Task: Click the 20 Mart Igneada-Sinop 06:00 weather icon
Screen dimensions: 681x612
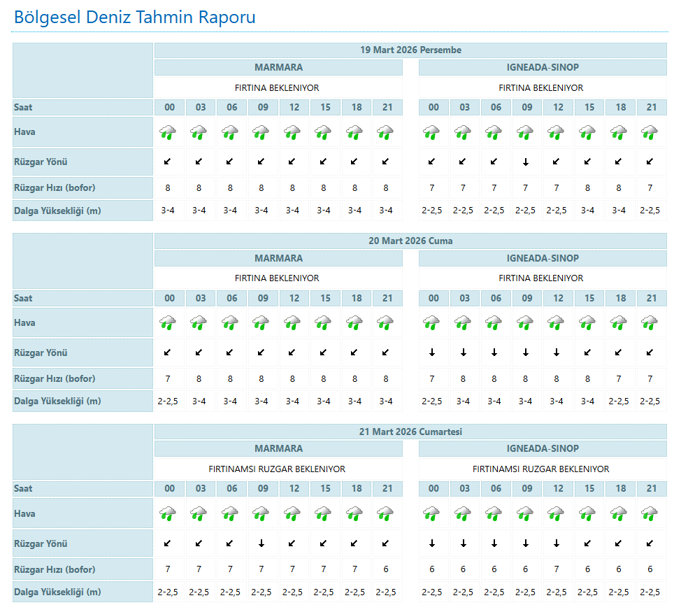Action: pos(494,322)
